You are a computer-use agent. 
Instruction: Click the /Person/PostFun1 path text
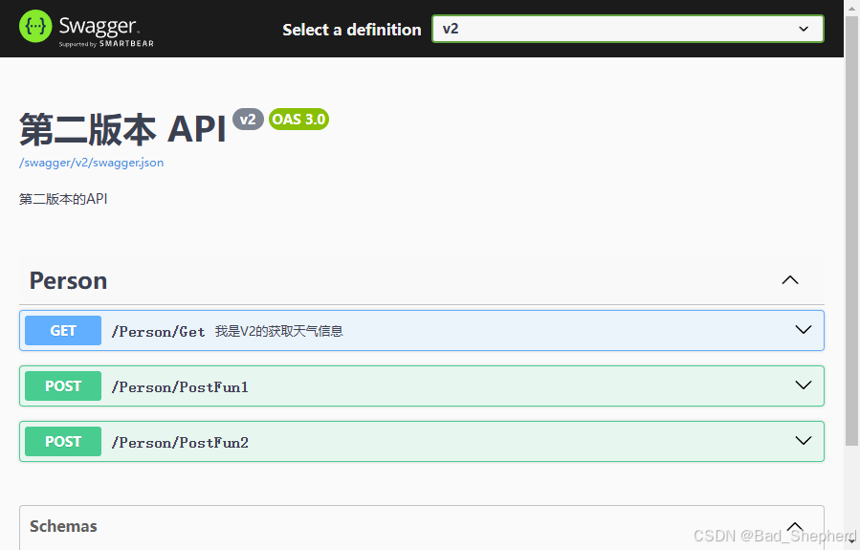coord(180,387)
